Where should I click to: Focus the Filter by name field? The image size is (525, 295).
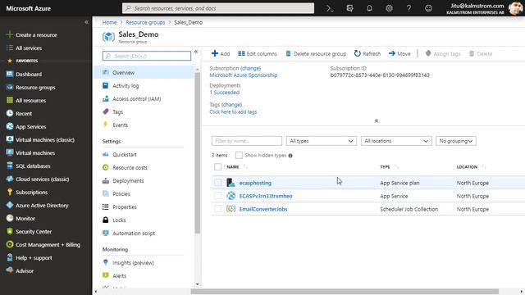(247, 141)
